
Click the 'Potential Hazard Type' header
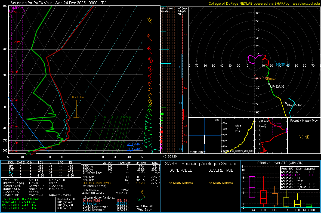click(304, 121)
